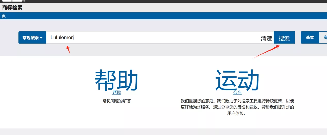Click the large 运动 announcements graphic
The height and width of the screenshot is (135, 327).
237,80
